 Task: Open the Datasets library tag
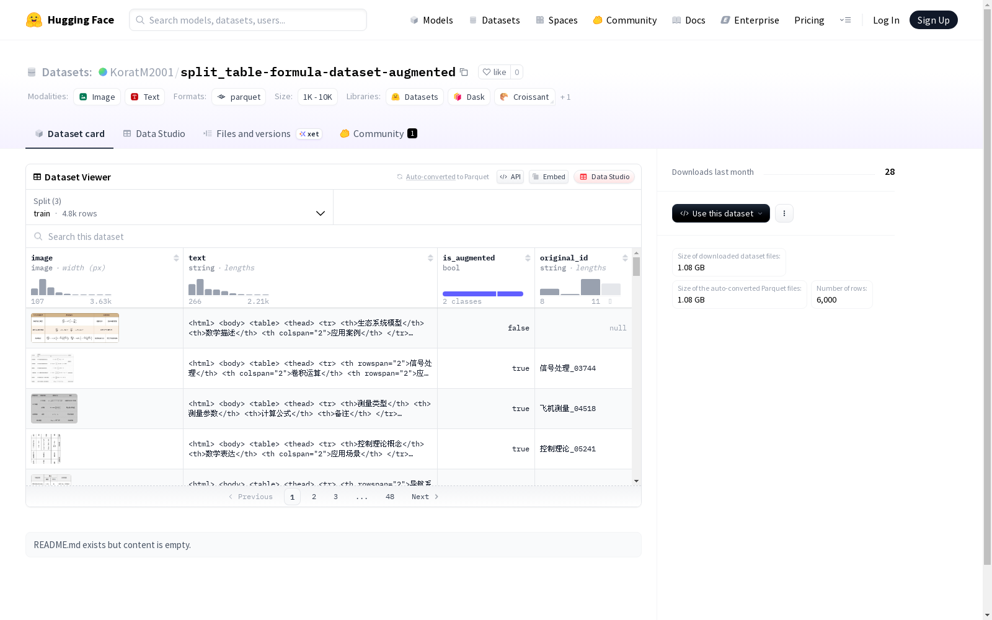click(x=414, y=97)
